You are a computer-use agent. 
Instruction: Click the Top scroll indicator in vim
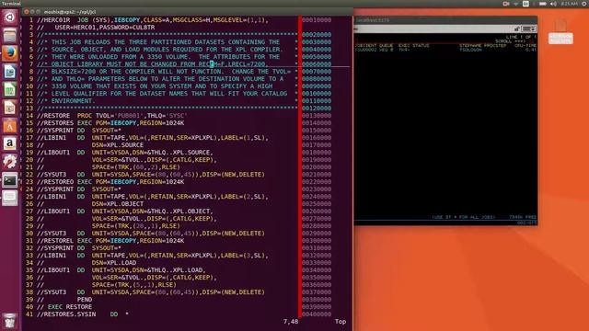(x=341, y=322)
